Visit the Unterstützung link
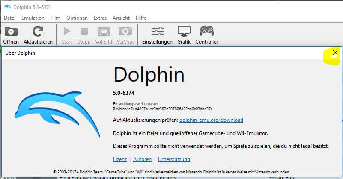Viewport: 343px width, 179px height. click(174, 159)
